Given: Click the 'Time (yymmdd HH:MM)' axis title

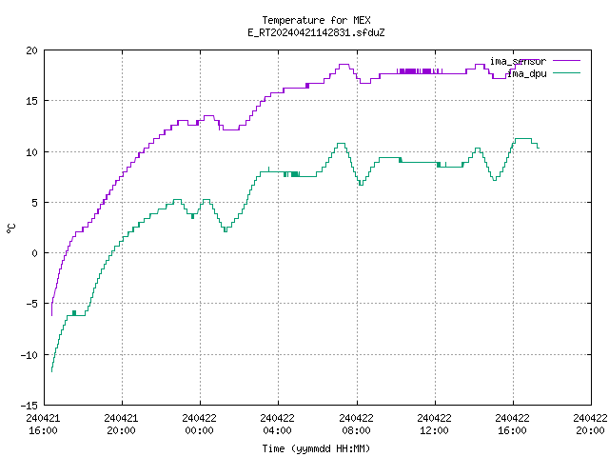Looking at the screenshot, I should [x=316, y=448].
